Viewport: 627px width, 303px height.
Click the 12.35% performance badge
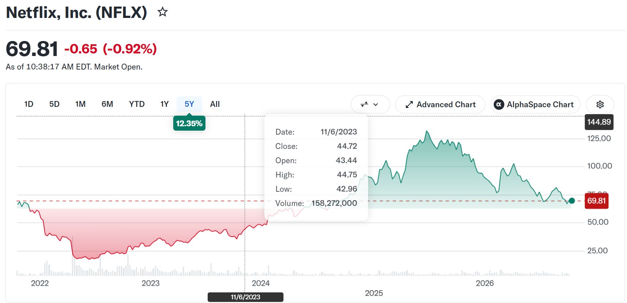[189, 123]
